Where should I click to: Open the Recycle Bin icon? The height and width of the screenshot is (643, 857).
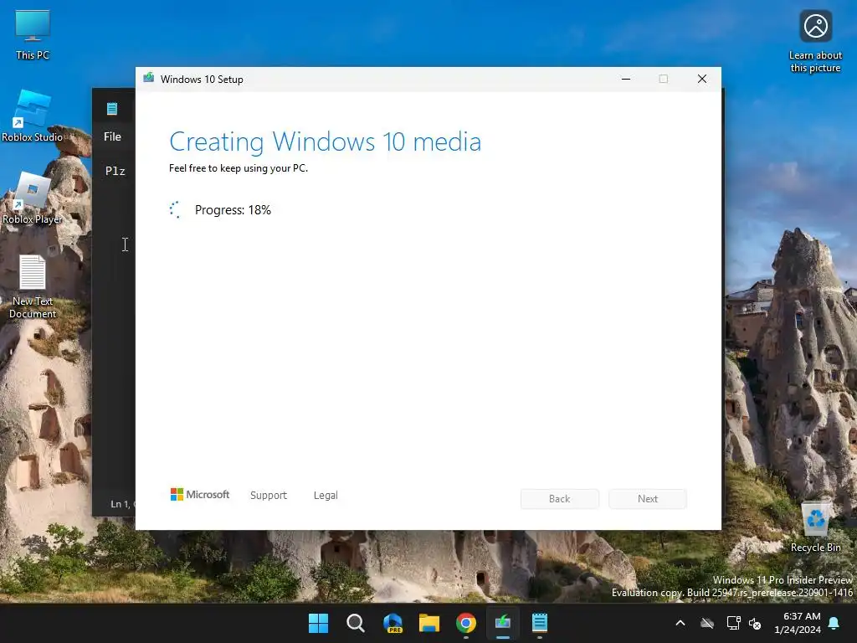(x=815, y=527)
